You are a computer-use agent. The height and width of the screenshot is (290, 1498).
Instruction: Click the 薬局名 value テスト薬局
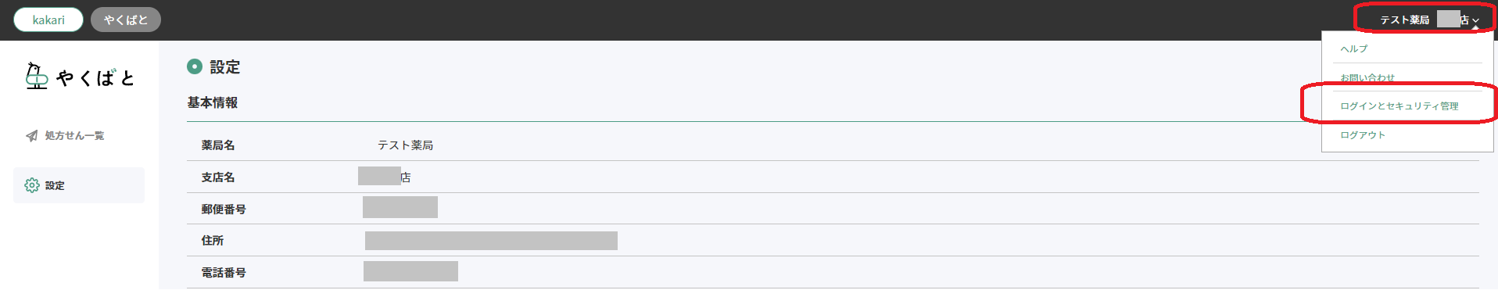(x=405, y=145)
